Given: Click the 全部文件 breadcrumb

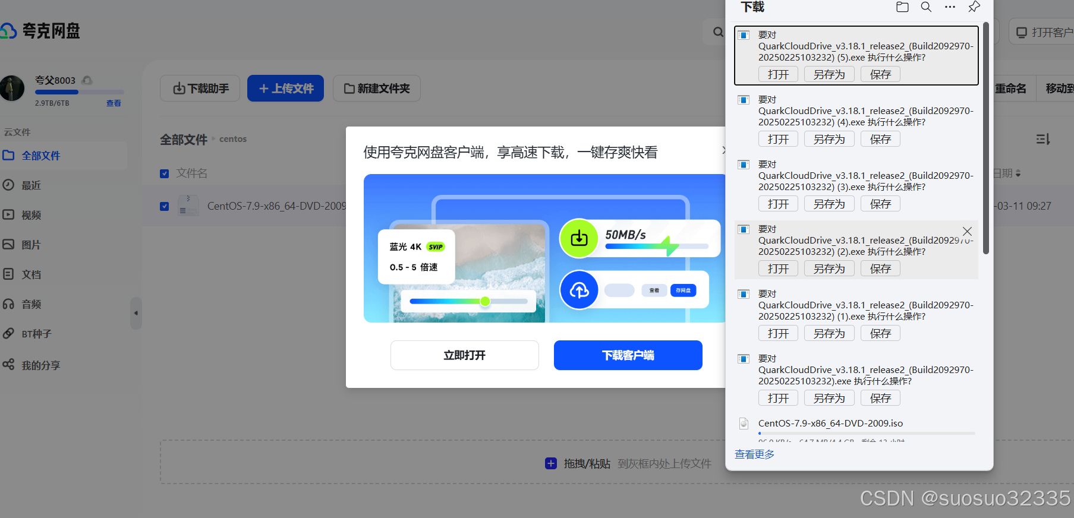Looking at the screenshot, I should click(x=184, y=140).
